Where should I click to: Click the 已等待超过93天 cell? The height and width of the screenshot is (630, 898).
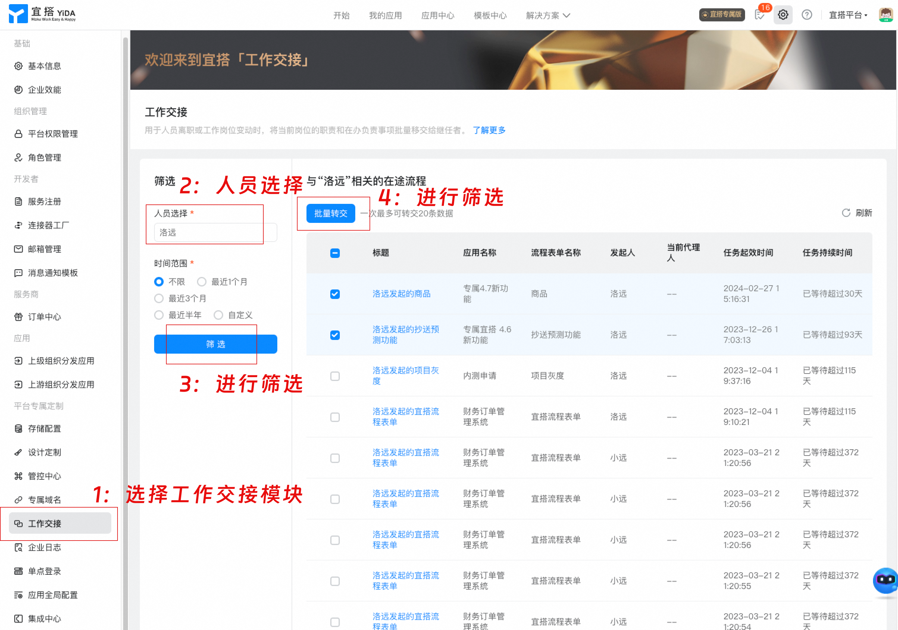pos(832,335)
